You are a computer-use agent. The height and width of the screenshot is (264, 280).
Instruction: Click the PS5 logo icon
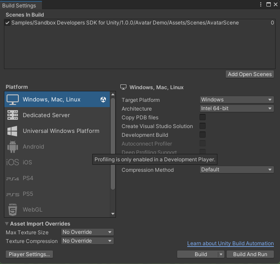[x=13, y=194]
